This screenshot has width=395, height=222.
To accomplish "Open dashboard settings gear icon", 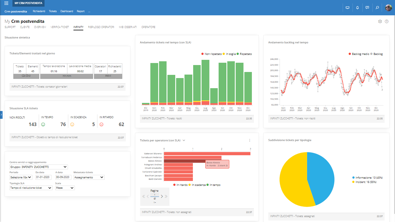I will (x=380, y=21).
